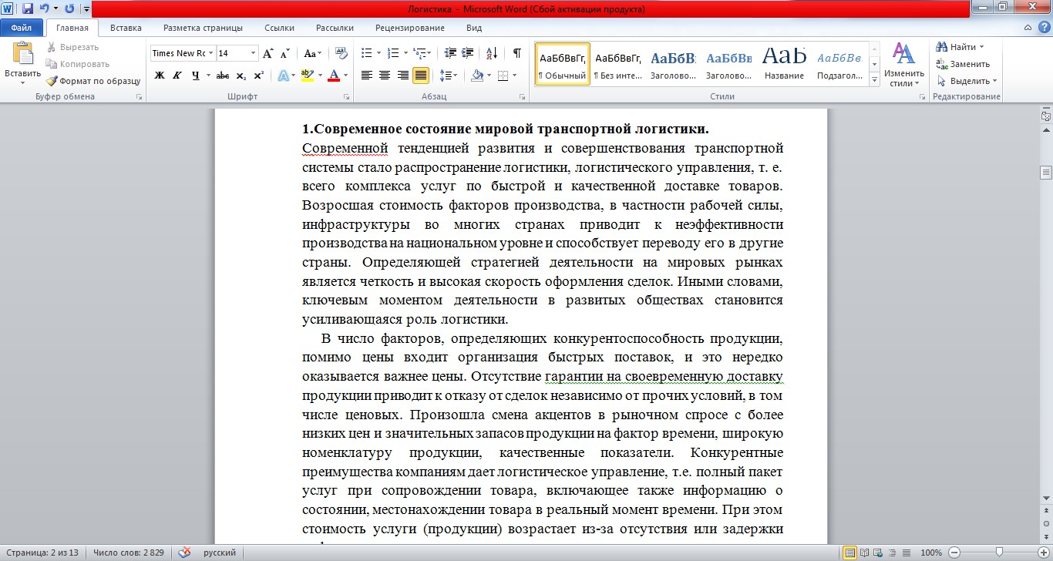Toggle italic formatting (К)
This screenshot has height=561, width=1053.
coord(177,76)
